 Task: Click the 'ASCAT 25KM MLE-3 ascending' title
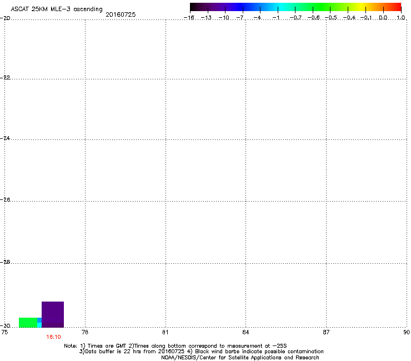click(57, 9)
